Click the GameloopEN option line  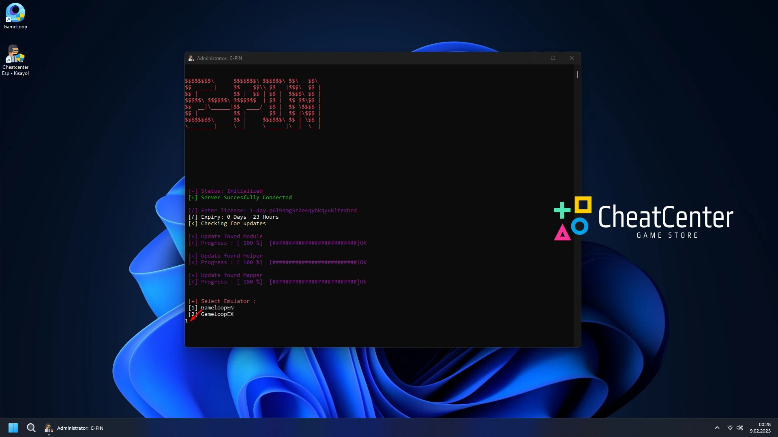pyautogui.click(x=217, y=308)
